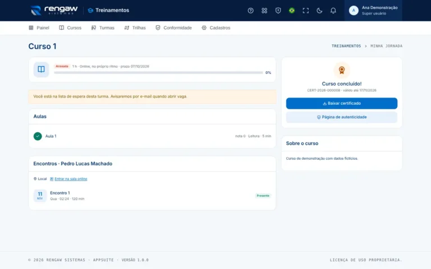The width and height of the screenshot is (431, 269).
Task: Click the Treinamentos breadcrumb
Action: coord(346,46)
